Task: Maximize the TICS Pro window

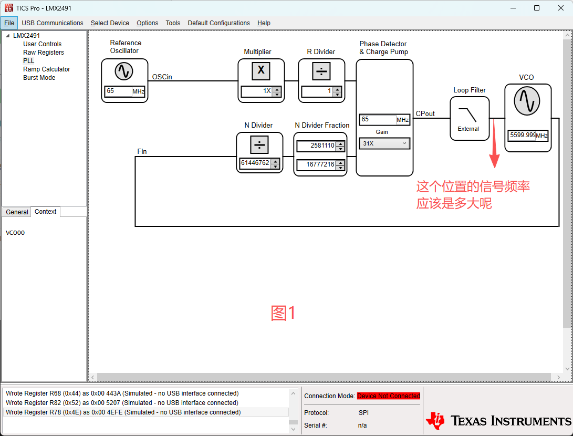Action: click(x=536, y=8)
